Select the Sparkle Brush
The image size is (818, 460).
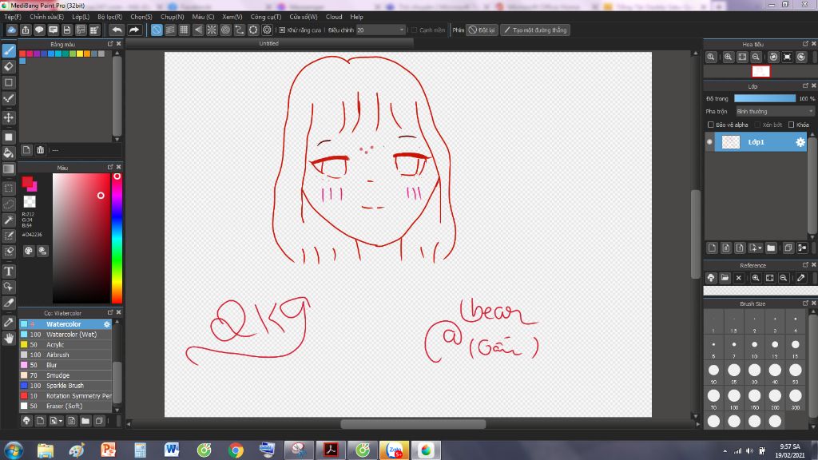(66, 386)
